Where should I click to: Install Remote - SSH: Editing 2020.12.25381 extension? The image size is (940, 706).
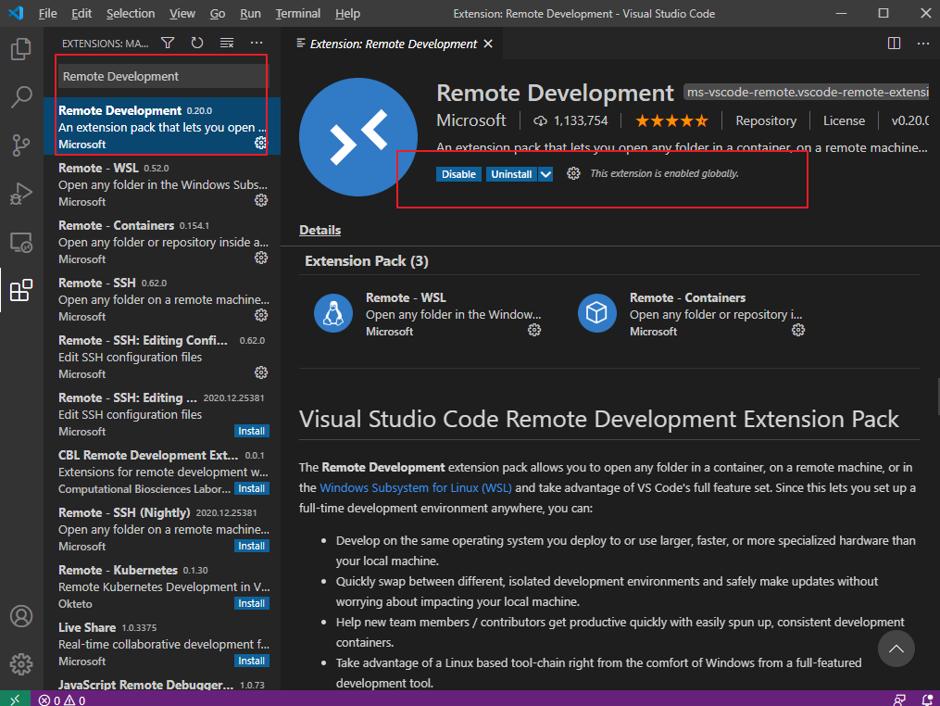coord(251,431)
